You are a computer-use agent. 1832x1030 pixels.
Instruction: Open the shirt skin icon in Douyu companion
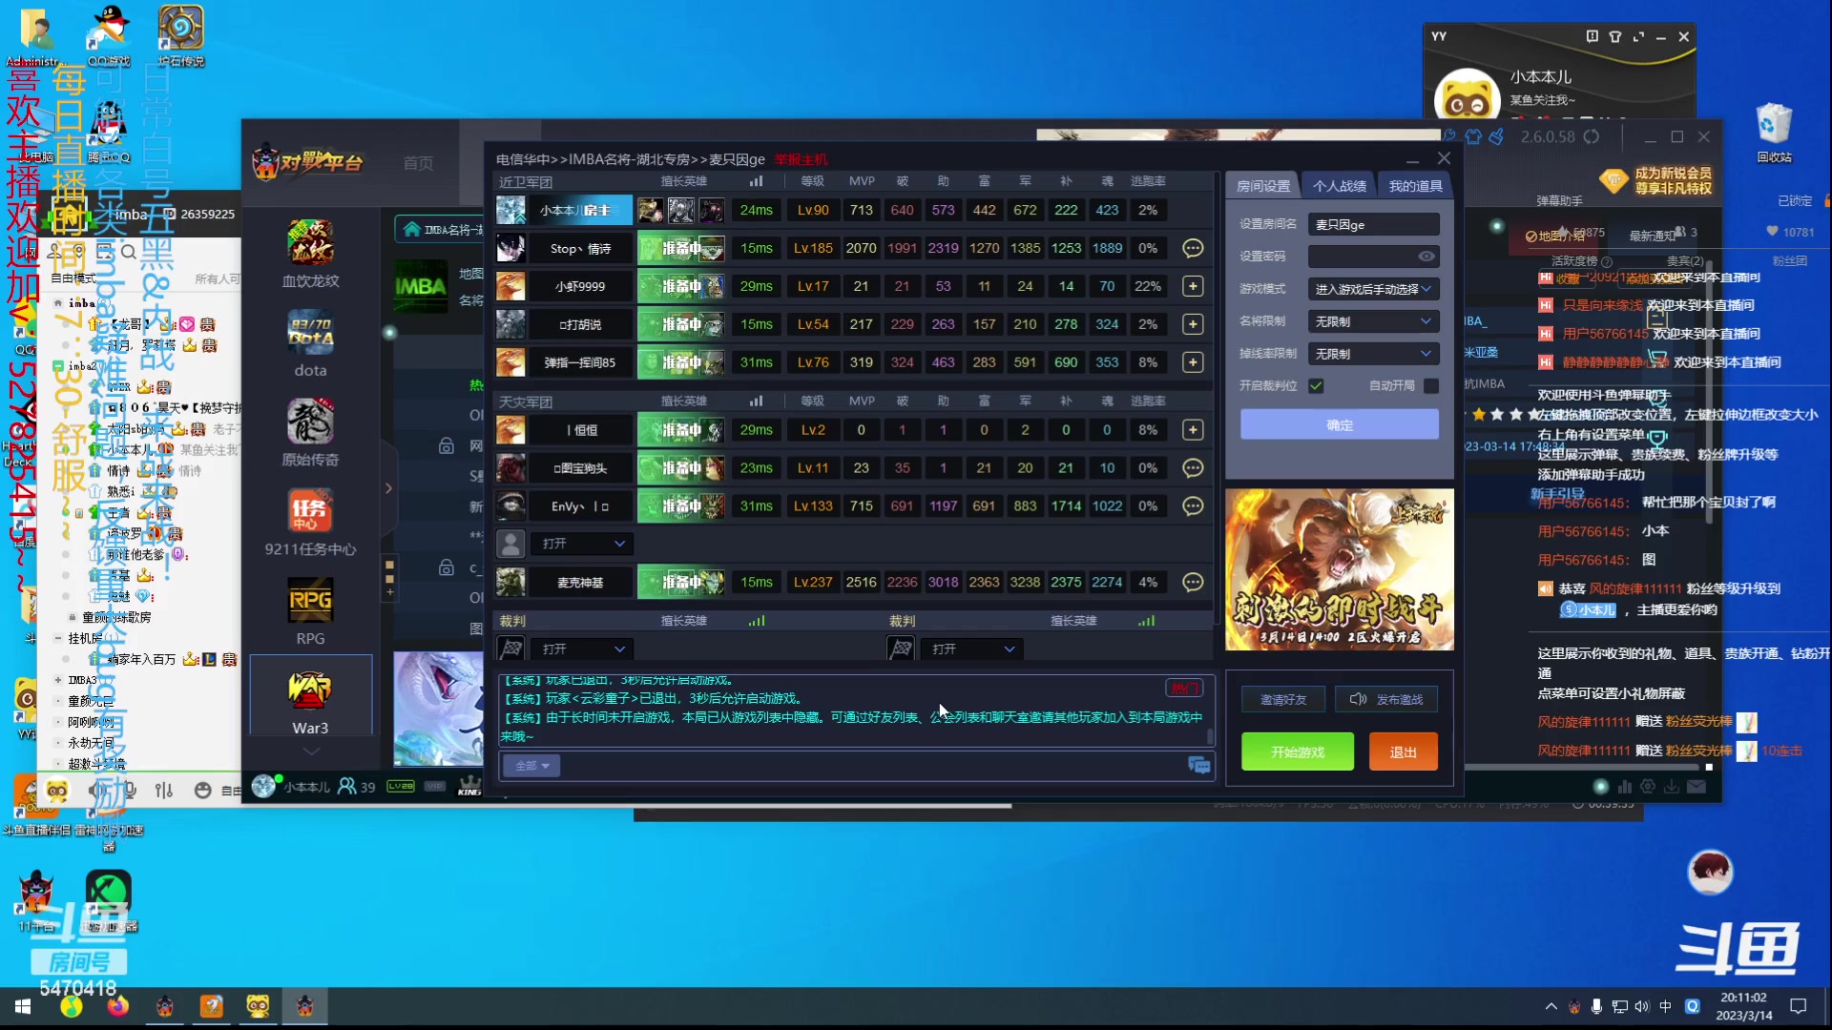[x=1473, y=136]
